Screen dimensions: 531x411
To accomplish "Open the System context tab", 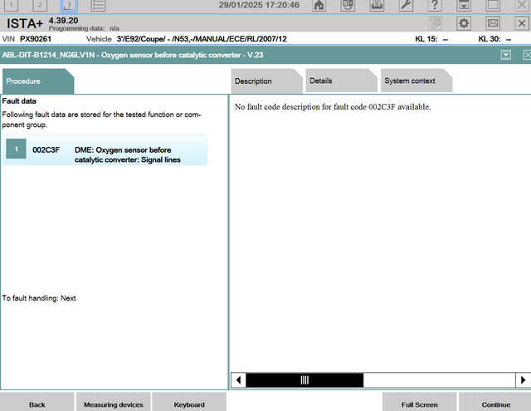I will [x=417, y=81].
